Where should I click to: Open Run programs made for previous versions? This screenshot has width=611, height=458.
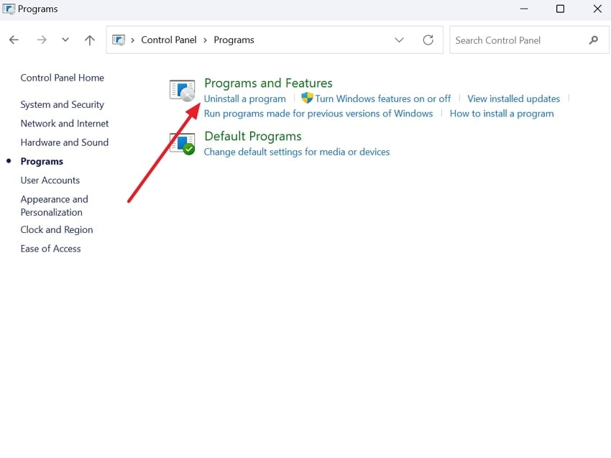[x=318, y=114]
